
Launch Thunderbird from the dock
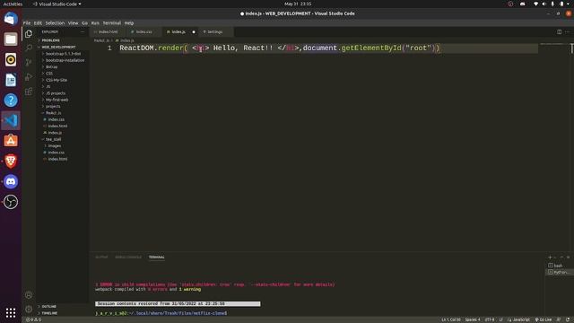tap(11, 19)
